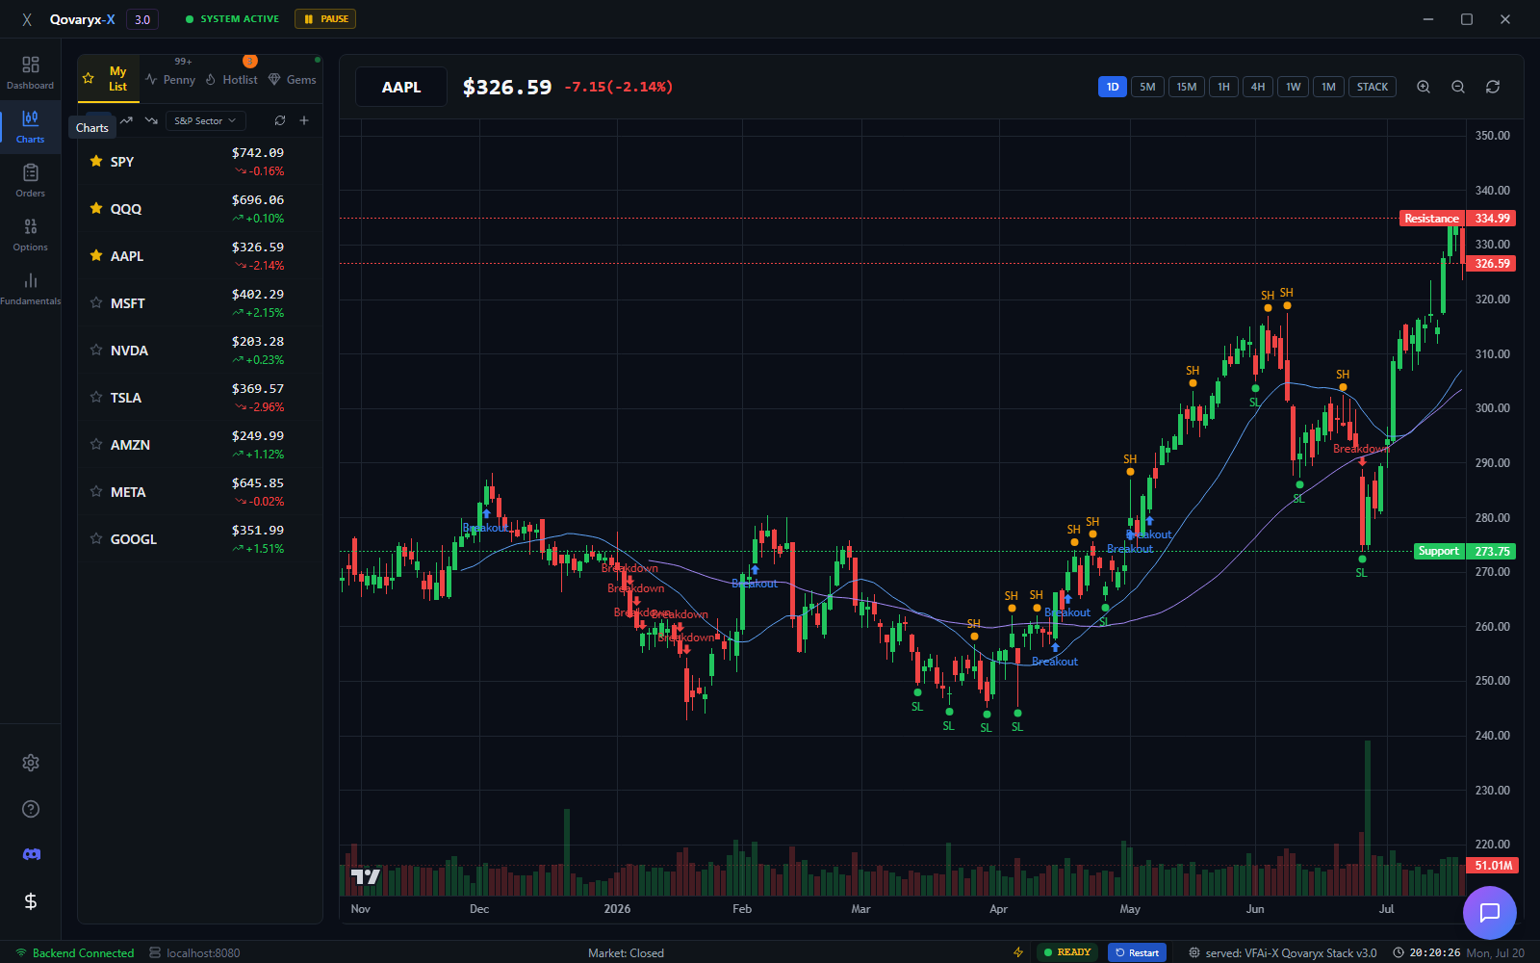1540x963 pixels.
Task: Click the Restart button
Action: click(x=1137, y=952)
